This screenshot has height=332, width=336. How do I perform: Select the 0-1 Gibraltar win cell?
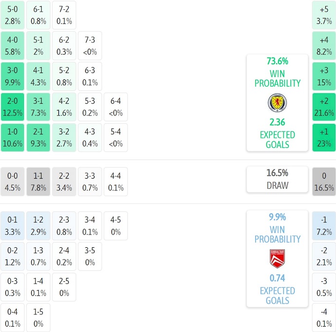click(13, 226)
